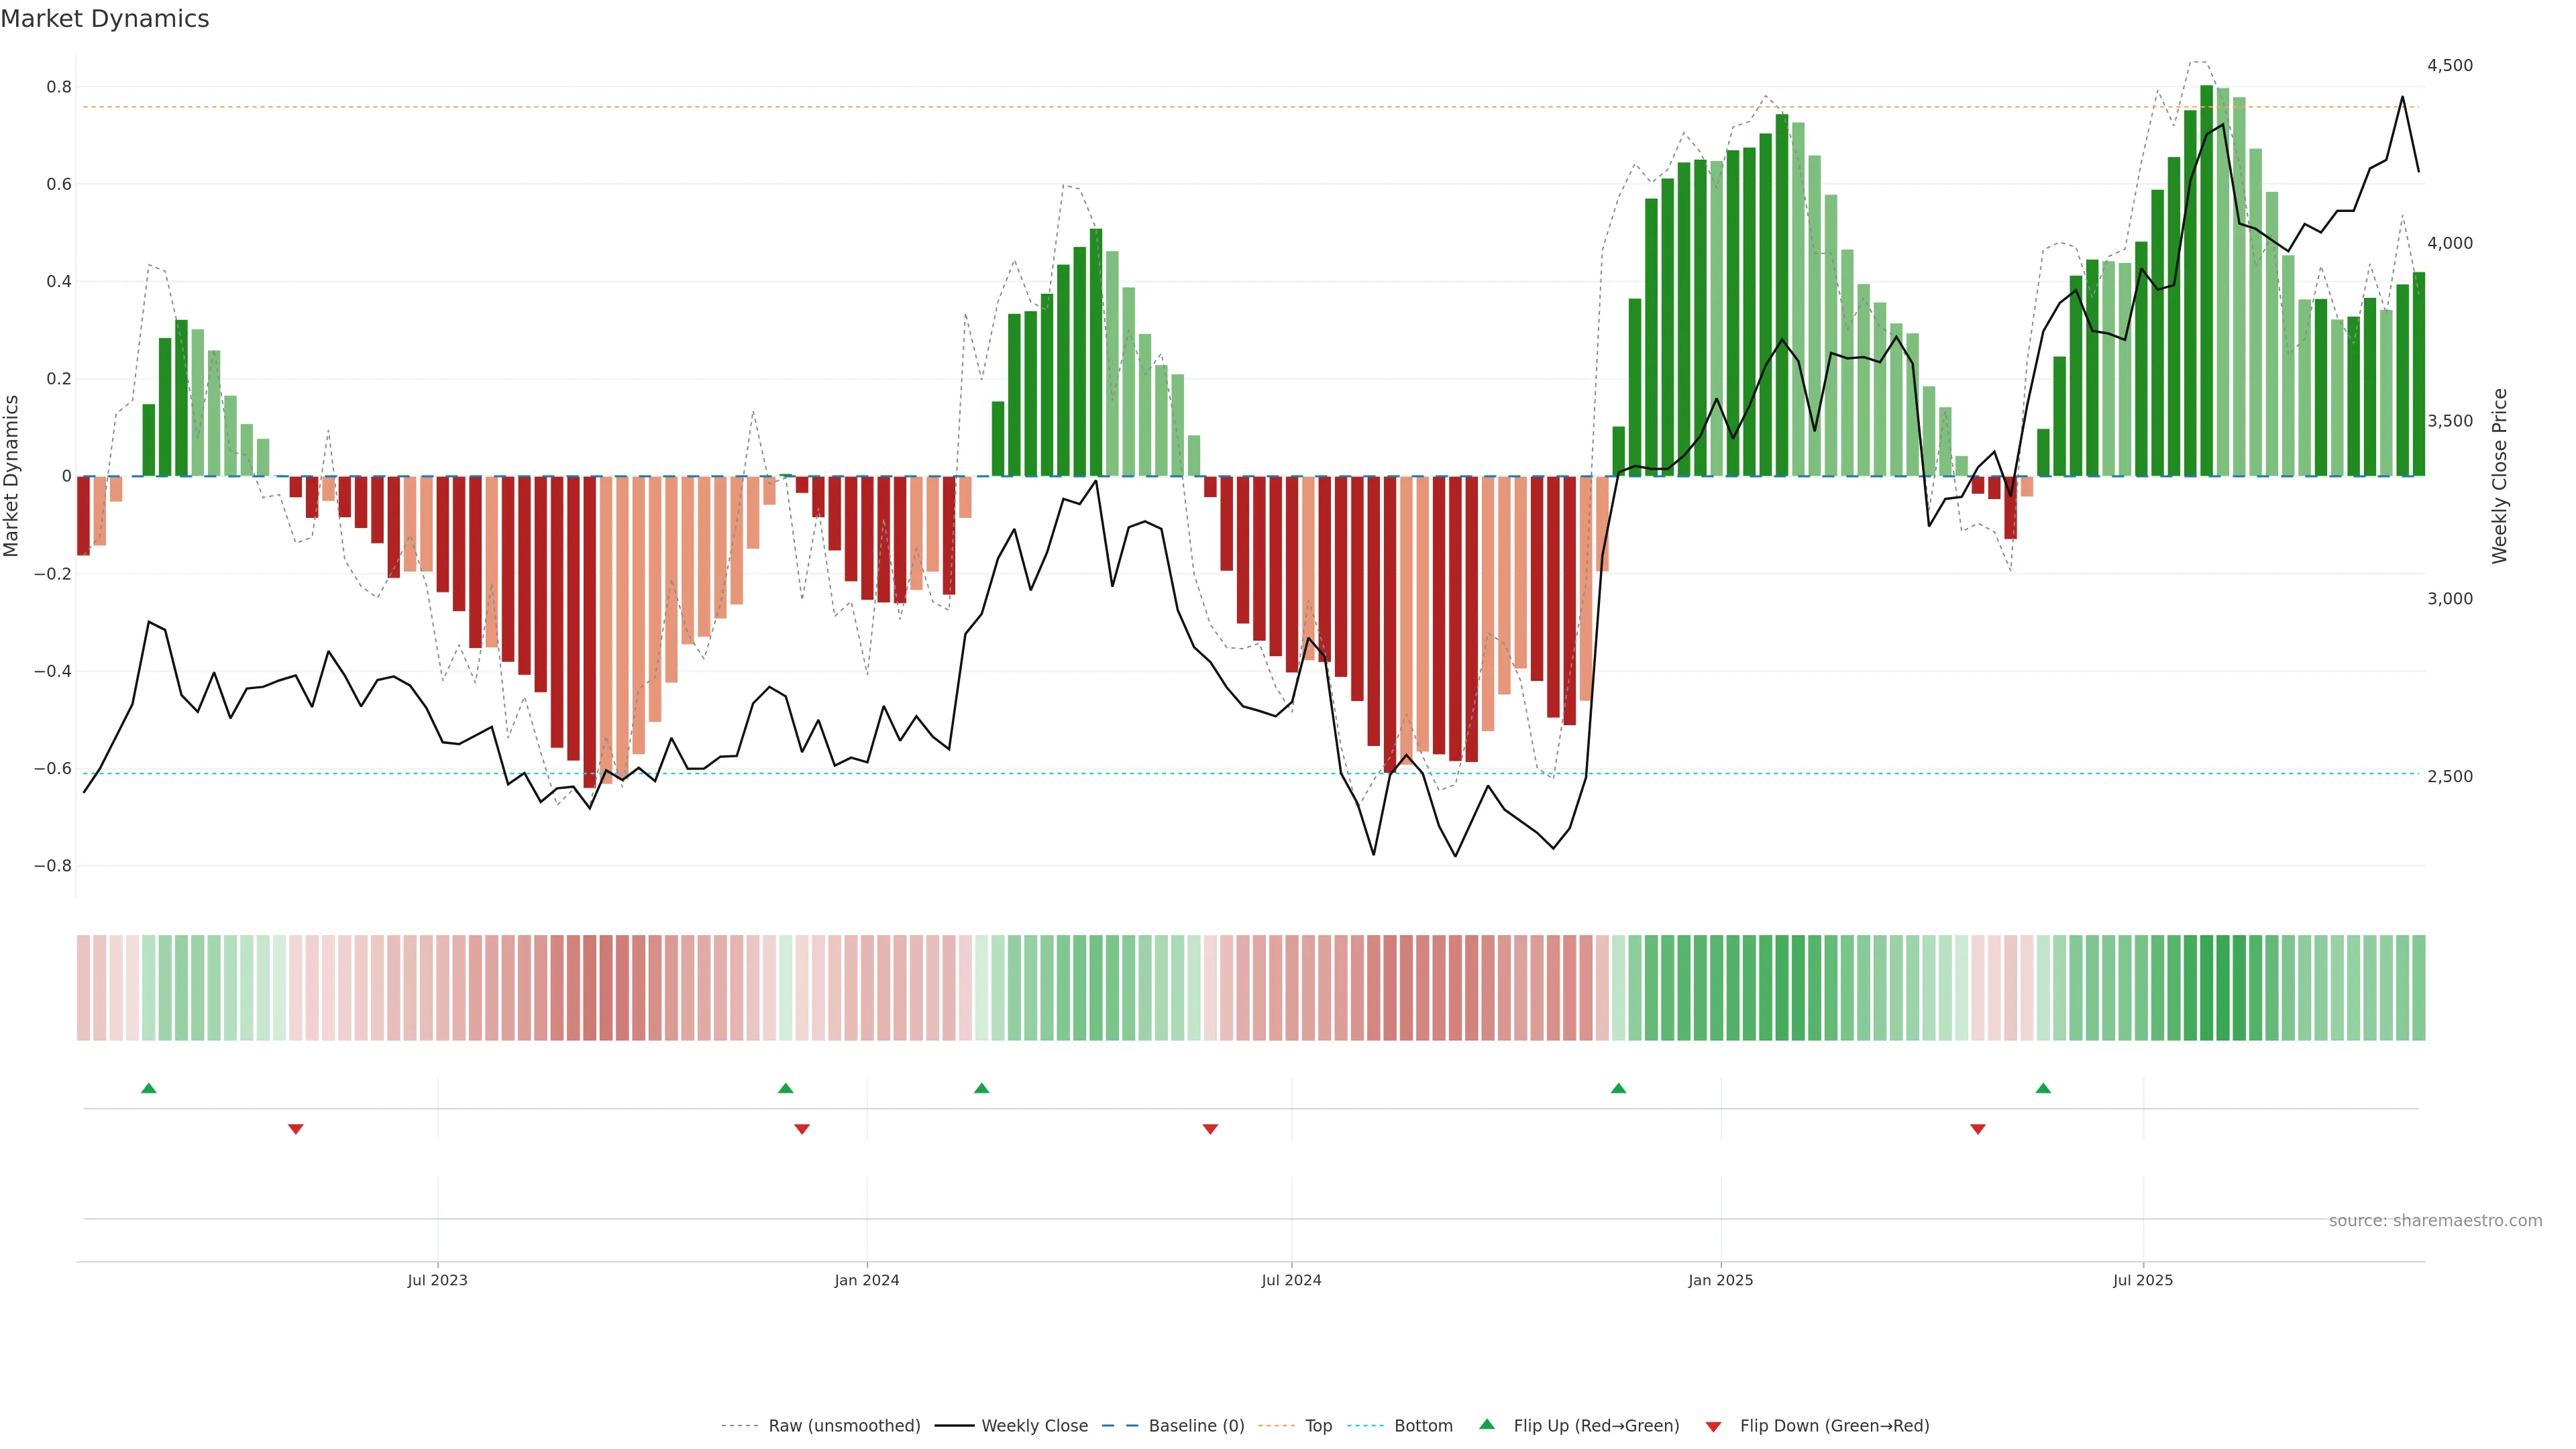Image resolution: width=2576 pixels, height=1449 pixels.
Task: Click the red Flip Down marker just before Jul 2024
Action: tap(1210, 1129)
